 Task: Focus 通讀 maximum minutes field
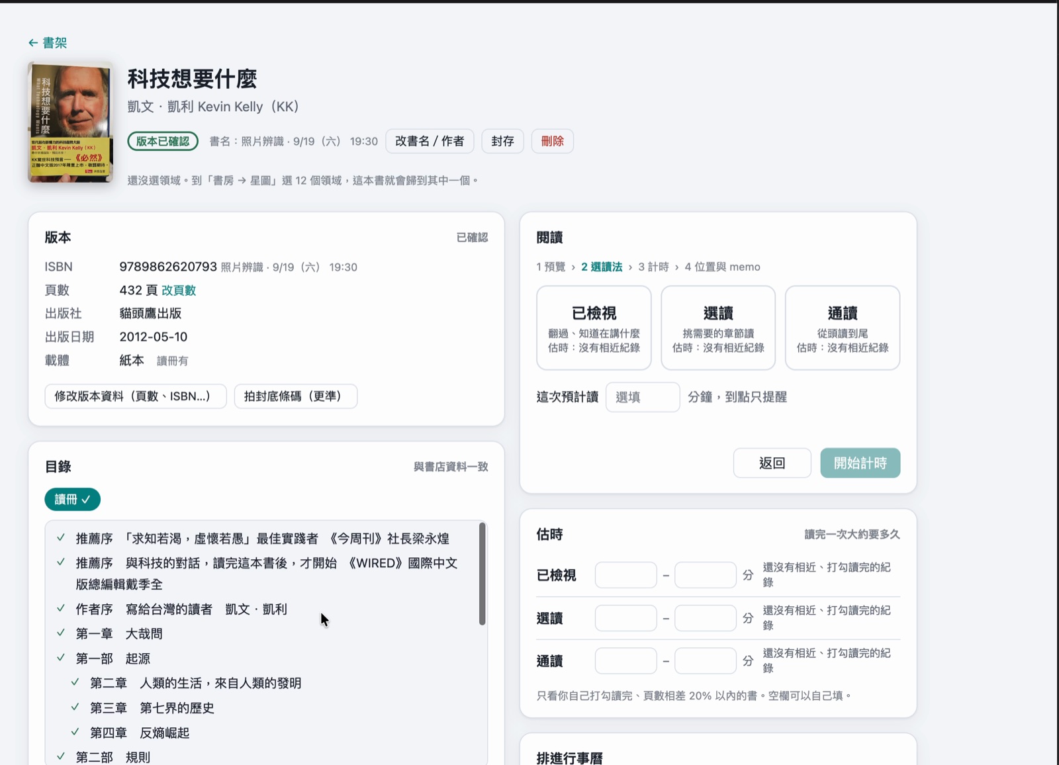[x=706, y=661]
